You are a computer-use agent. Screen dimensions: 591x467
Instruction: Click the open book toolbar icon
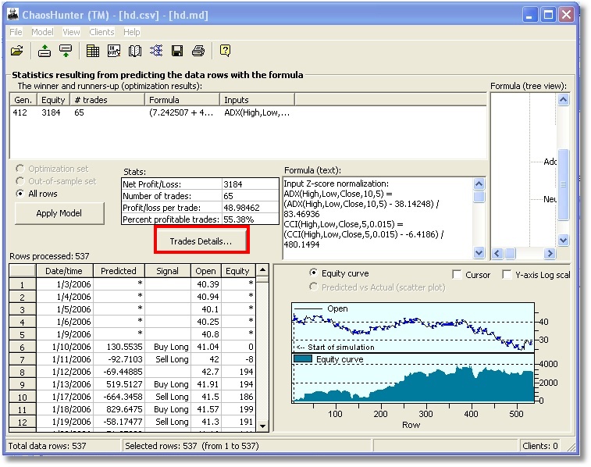135,51
